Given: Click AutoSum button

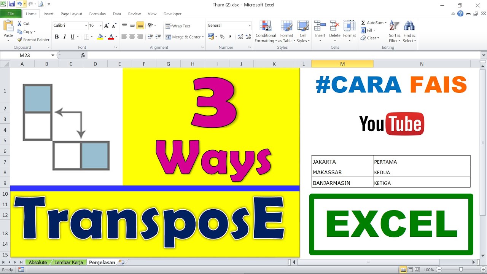Looking at the screenshot, I should click(x=374, y=23).
